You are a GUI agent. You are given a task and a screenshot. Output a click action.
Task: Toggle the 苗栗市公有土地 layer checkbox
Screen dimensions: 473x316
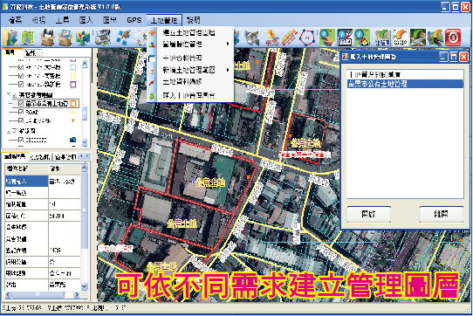[21, 104]
